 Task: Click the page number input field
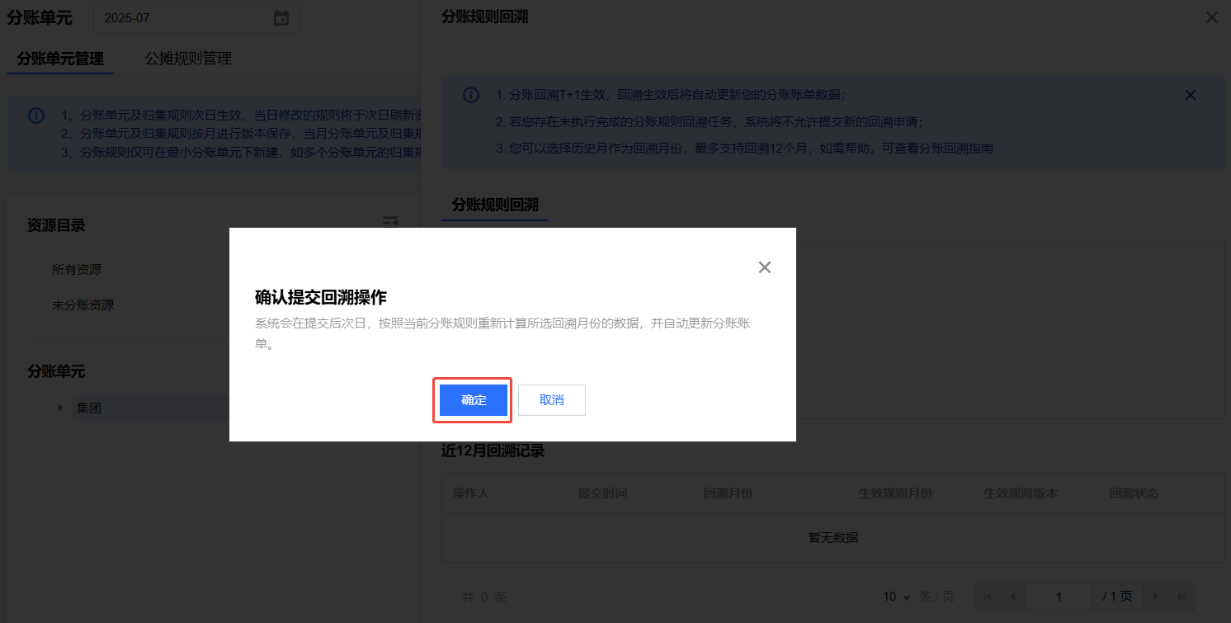[1059, 597]
